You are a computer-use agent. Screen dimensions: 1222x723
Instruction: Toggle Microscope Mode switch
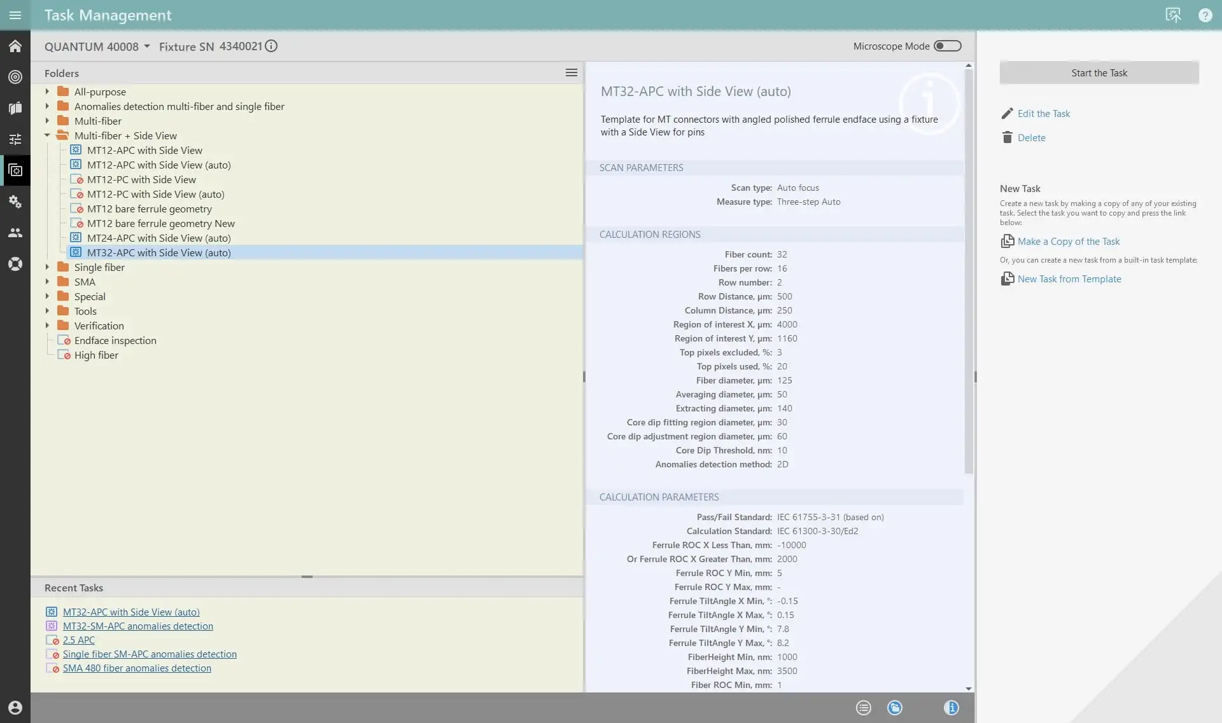pyautogui.click(x=947, y=46)
